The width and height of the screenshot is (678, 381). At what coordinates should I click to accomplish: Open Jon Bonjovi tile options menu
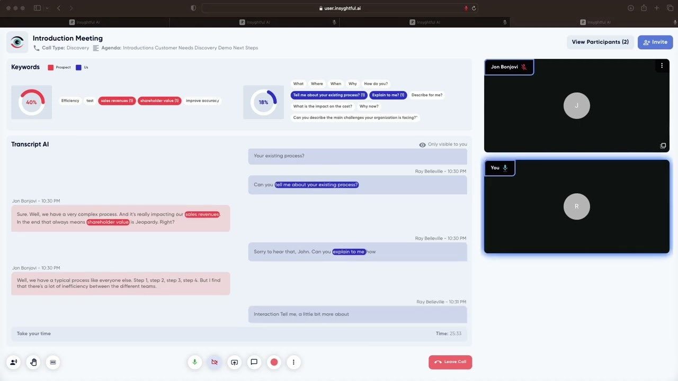tap(662, 66)
